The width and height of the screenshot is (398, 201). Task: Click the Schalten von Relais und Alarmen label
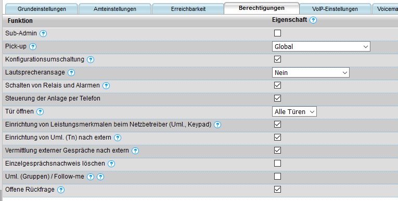click(x=53, y=85)
